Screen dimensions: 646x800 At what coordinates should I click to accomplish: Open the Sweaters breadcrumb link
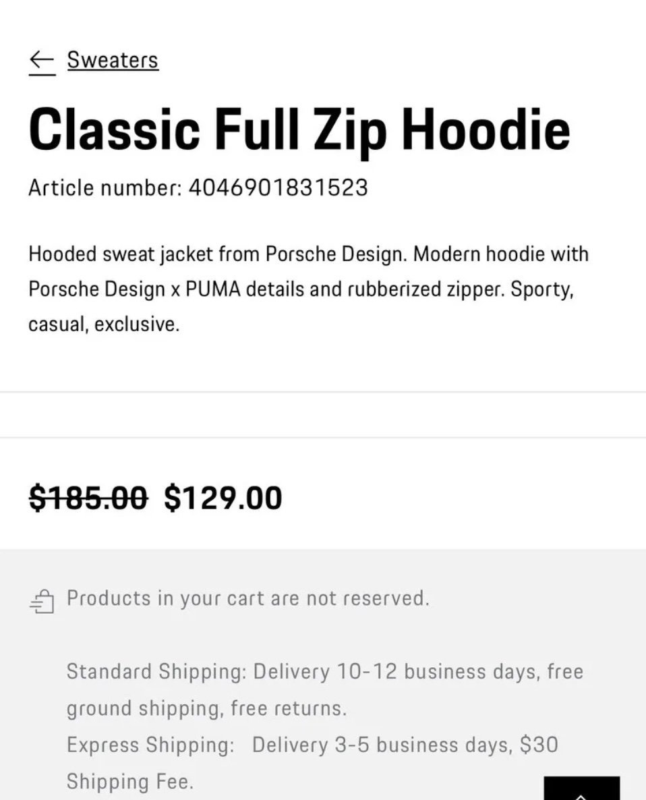point(113,60)
